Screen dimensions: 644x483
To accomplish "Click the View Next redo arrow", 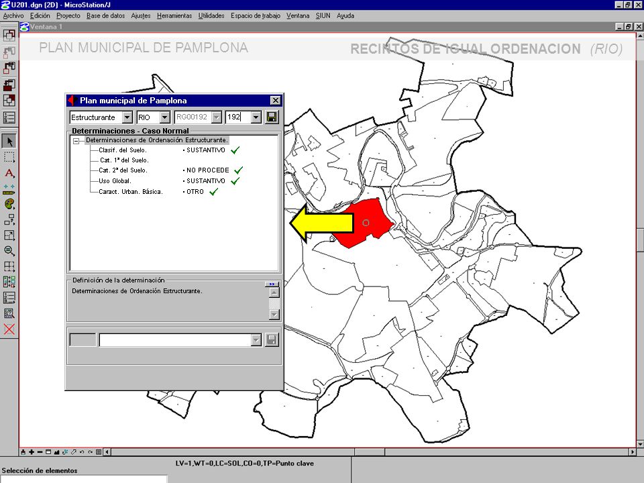I will [91, 451].
